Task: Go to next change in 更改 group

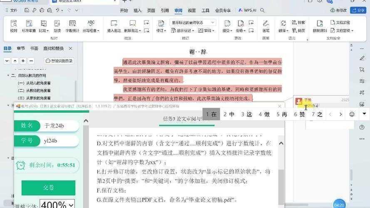Action: (x=251, y=30)
